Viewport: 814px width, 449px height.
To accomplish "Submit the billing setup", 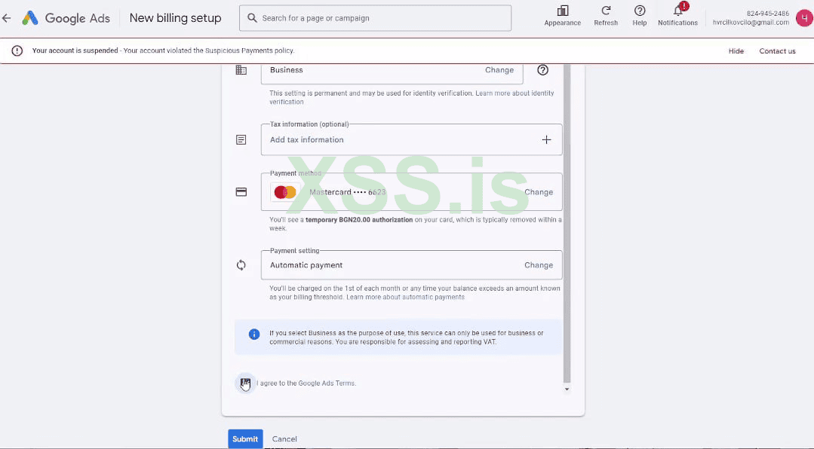I will coord(245,438).
